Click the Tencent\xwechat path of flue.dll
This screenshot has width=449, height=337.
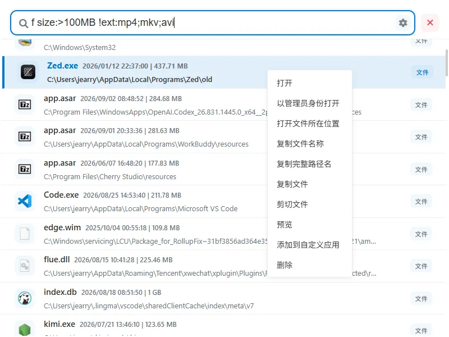pyautogui.click(x=155, y=274)
